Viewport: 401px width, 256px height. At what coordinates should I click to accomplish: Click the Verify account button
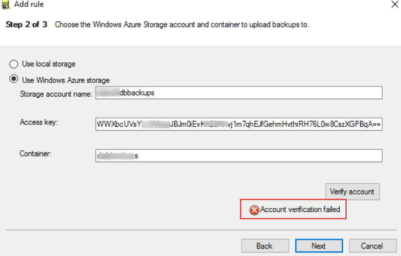pyautogui.click(x=352, y=191)
